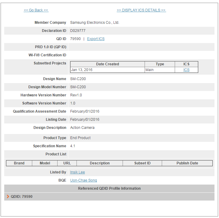Click the Declaration ID value D029777

[78, 31]
